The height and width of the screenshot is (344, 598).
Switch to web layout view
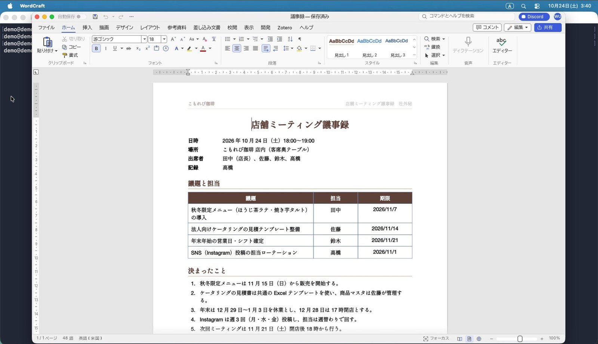click(x=479, y=339)
